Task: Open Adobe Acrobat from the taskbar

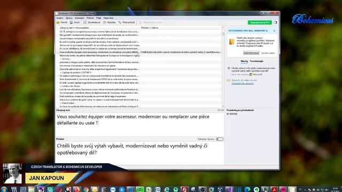Action: (x=274, y=189)
